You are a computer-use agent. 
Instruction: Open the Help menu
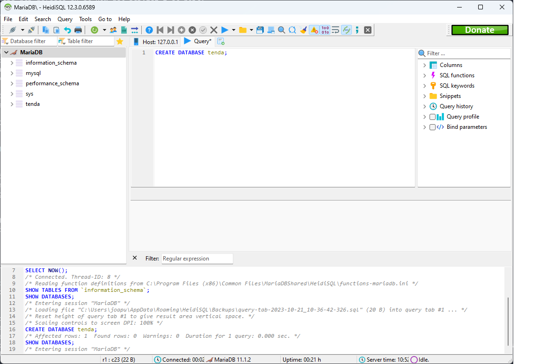[x=124, y=19]
